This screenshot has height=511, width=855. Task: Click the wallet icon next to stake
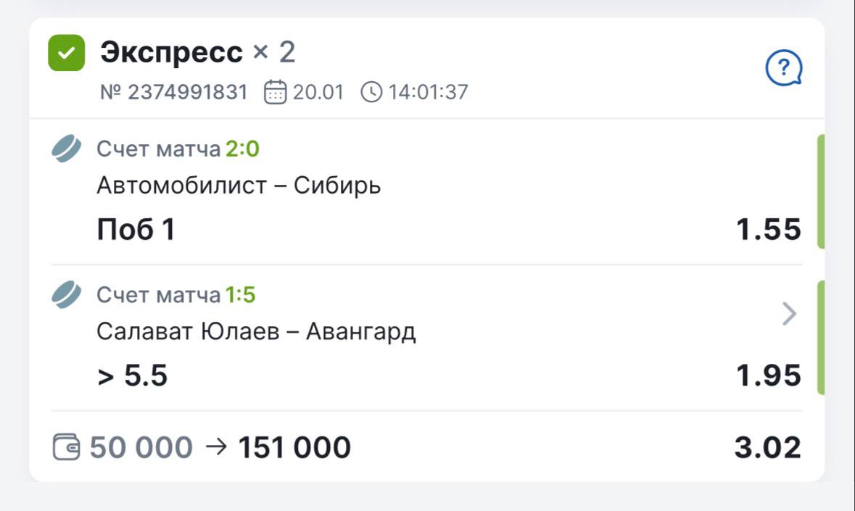66,447
